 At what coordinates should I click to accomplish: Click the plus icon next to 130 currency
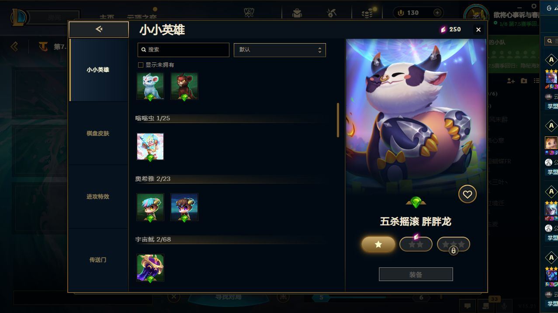[437, 13]
